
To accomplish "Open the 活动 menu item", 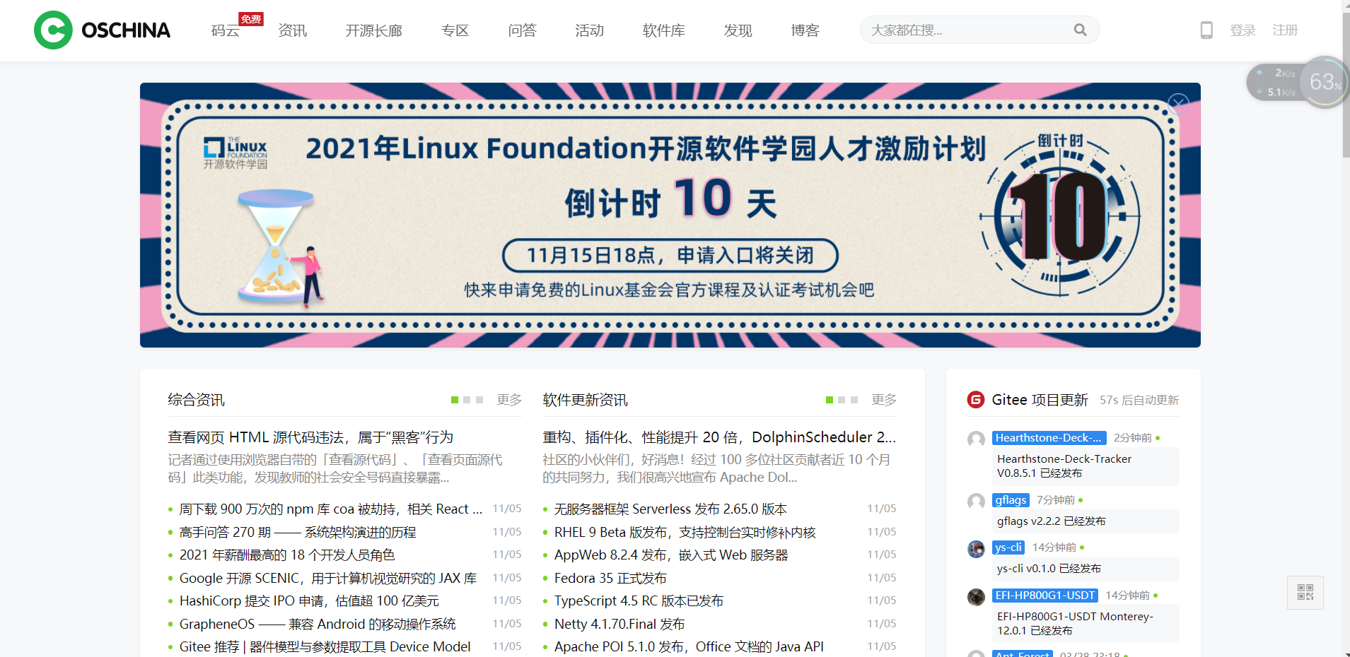I will [589, 30].
